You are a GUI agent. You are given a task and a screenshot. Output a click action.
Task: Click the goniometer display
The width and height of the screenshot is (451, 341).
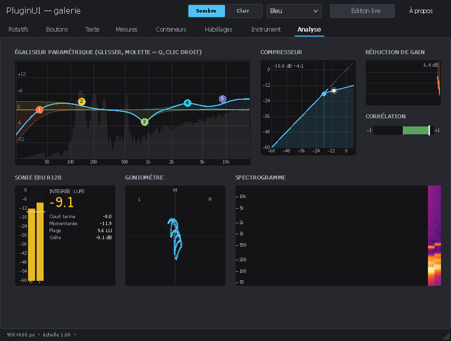175,236
